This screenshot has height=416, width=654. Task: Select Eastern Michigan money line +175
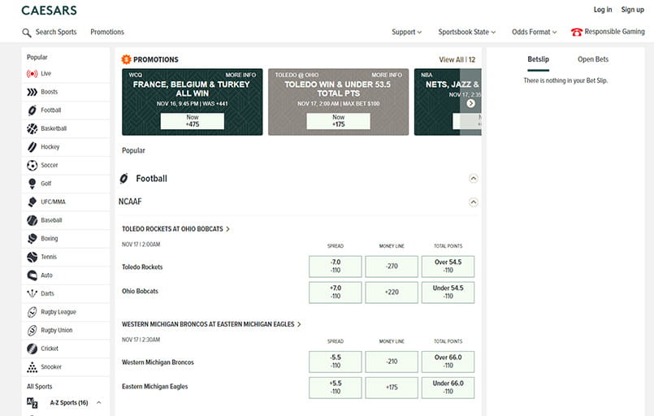tap(392, 388)
